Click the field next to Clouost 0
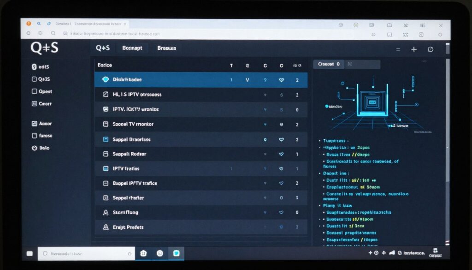The height and width of the screenshot is (270, 472). (x=363, y=64)
